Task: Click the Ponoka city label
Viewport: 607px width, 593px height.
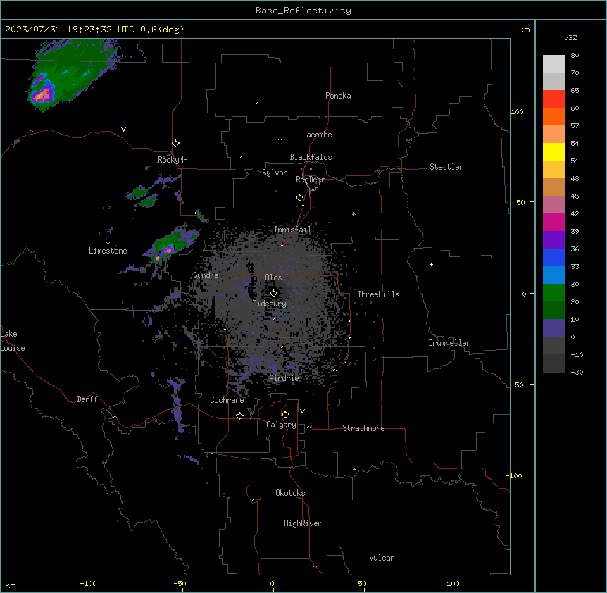Action: [x=338, y=96]
